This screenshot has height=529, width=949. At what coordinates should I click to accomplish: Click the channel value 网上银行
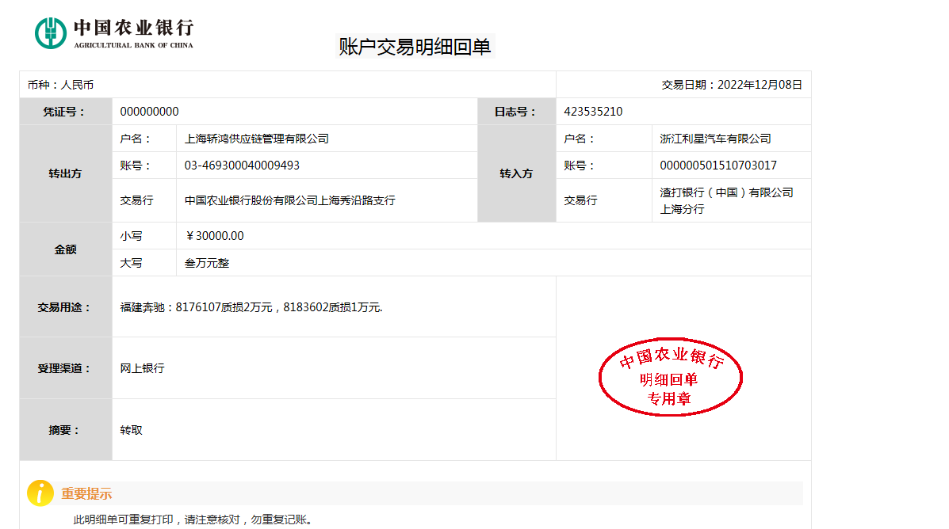(142, 368)
